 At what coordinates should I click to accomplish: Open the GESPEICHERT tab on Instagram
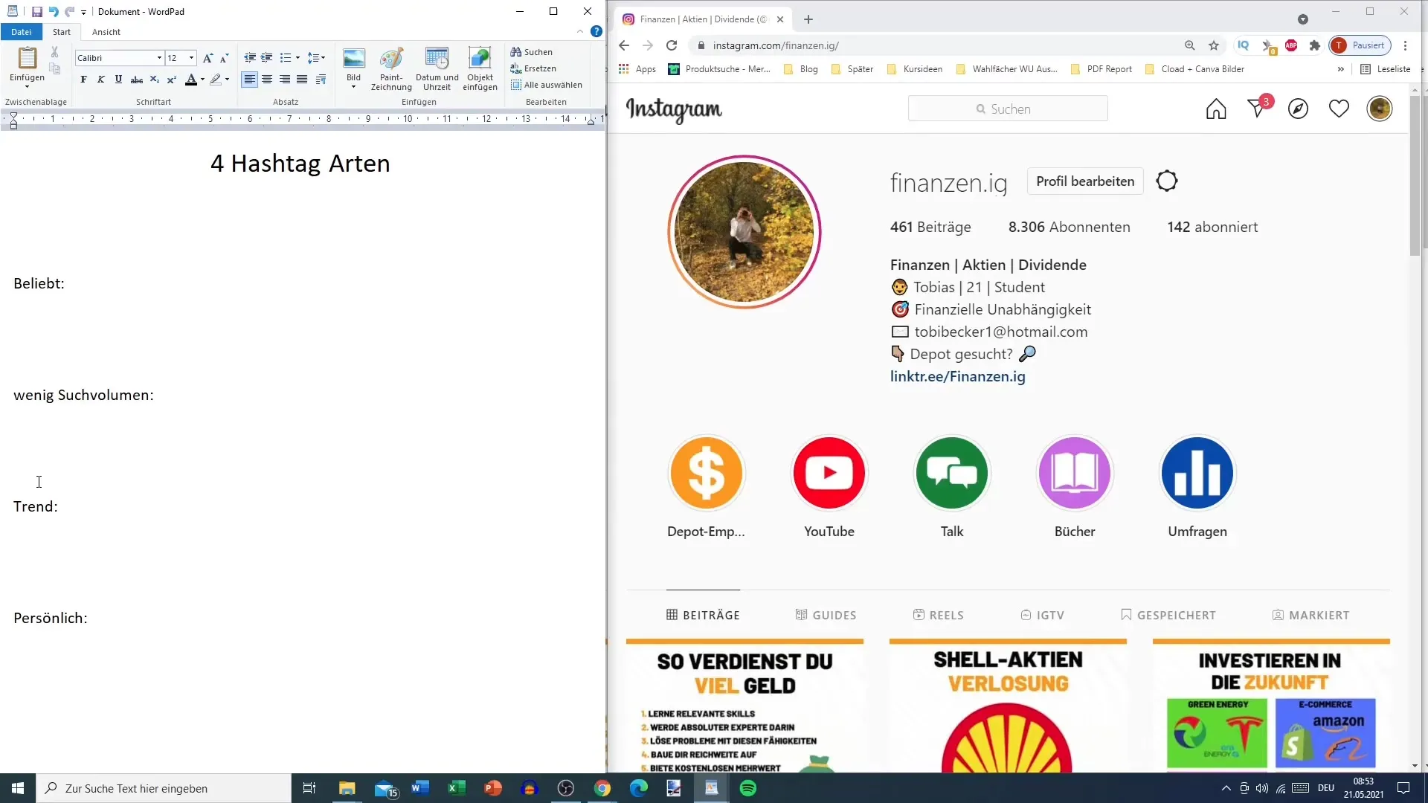(x=1168, y=615)
